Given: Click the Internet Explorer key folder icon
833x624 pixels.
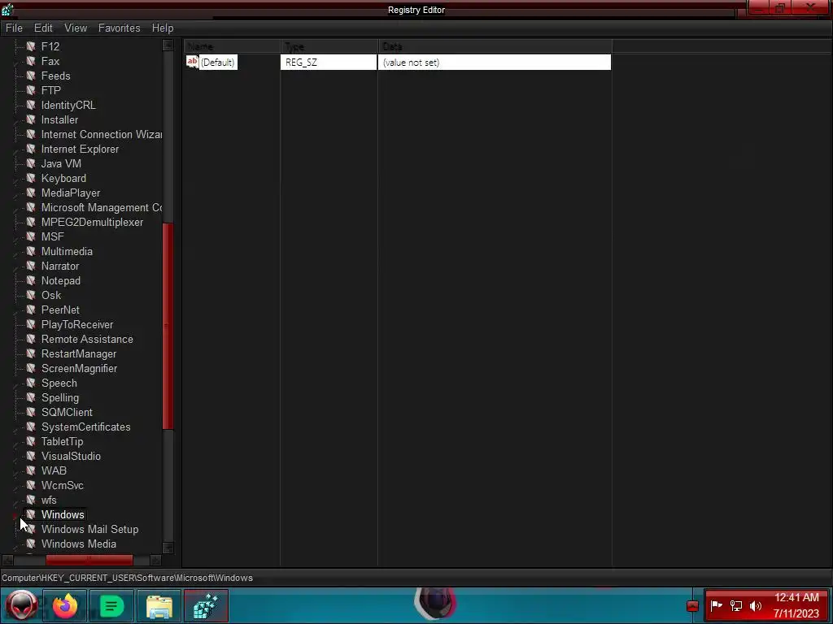Looking at the screenshot, I should (x=31, y=149).
